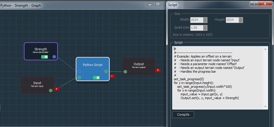Close the Script dialog

tap(265, 3)
